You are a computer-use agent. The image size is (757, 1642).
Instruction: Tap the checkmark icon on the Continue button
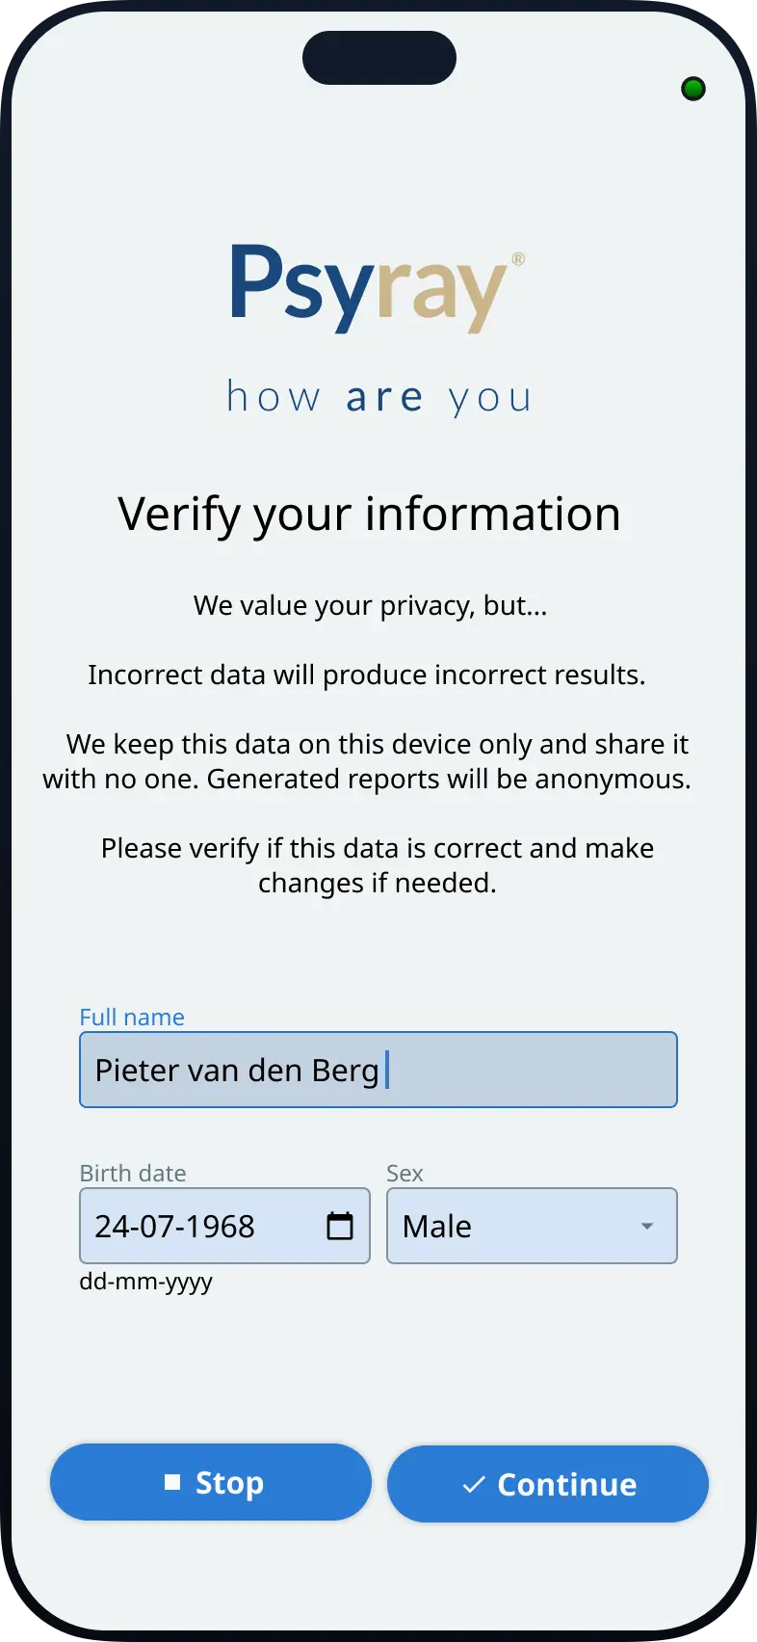coord(473,1485)
